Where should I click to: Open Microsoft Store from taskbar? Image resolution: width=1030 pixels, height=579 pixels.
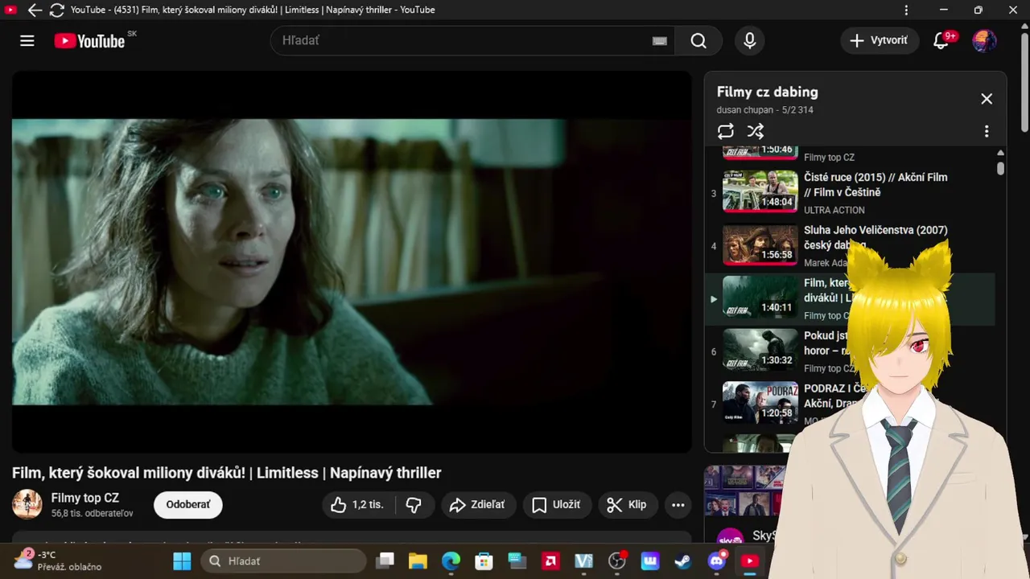pos(484,561)
